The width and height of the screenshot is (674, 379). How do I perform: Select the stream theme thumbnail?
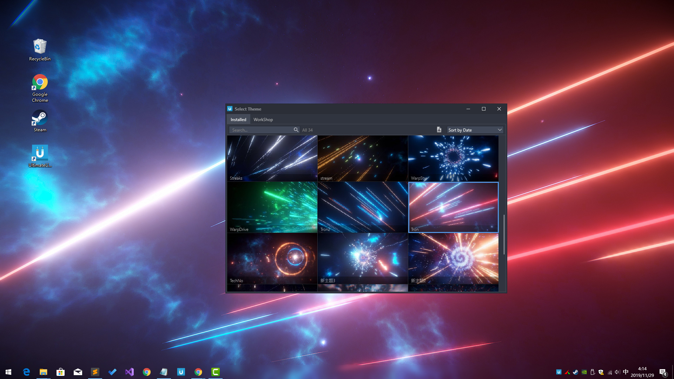tap(363, 158)
